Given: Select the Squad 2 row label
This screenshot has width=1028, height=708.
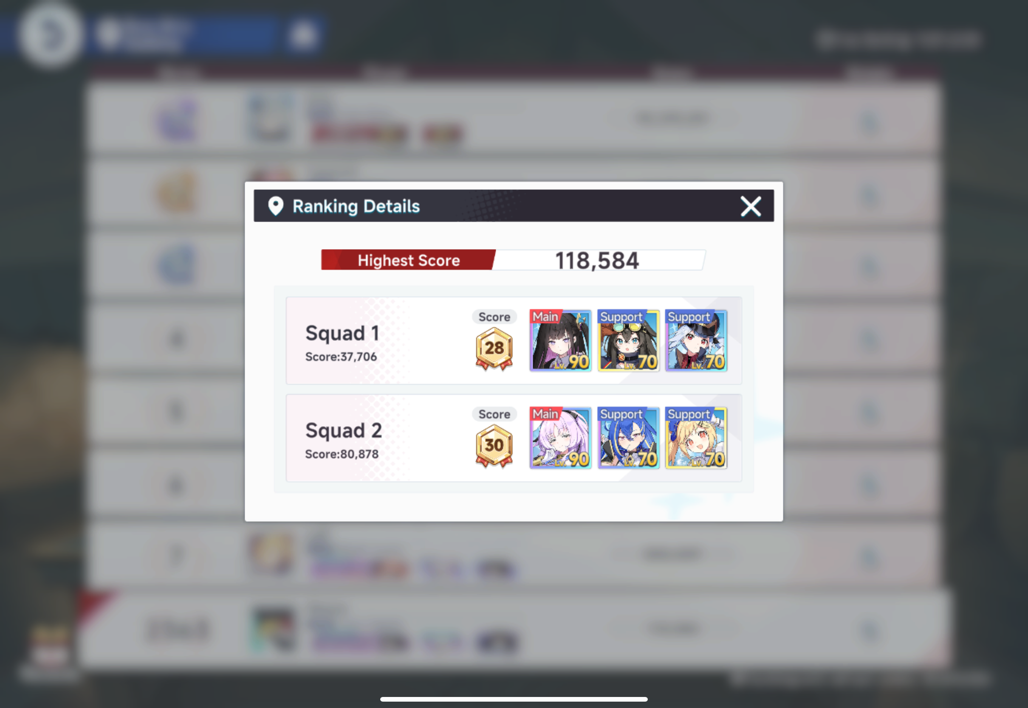Looking at the screenshot, I should tap(344, 431).
